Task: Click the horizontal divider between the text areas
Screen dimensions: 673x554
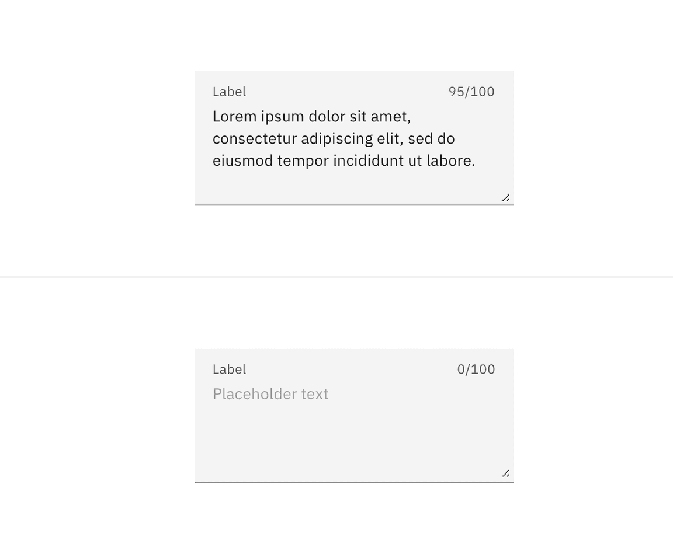Action: pyautogui.click(x=336, y=277)
